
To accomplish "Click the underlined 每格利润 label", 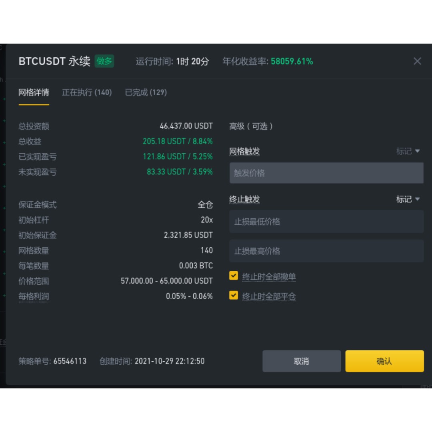I will [x=34, y=297].
